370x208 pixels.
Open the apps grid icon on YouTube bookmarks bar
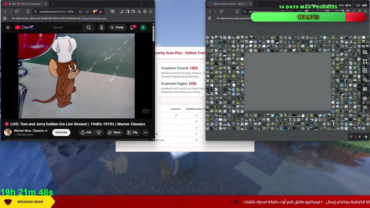[x=5, y=18]
